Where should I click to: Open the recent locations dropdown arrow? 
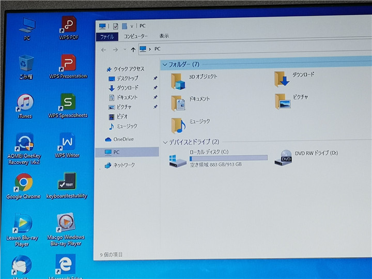[125, 50]
